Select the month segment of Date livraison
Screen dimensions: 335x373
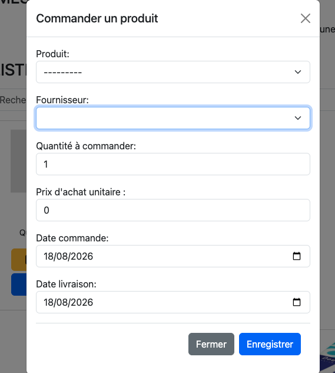pyautogui.click(x=62, y=302)
